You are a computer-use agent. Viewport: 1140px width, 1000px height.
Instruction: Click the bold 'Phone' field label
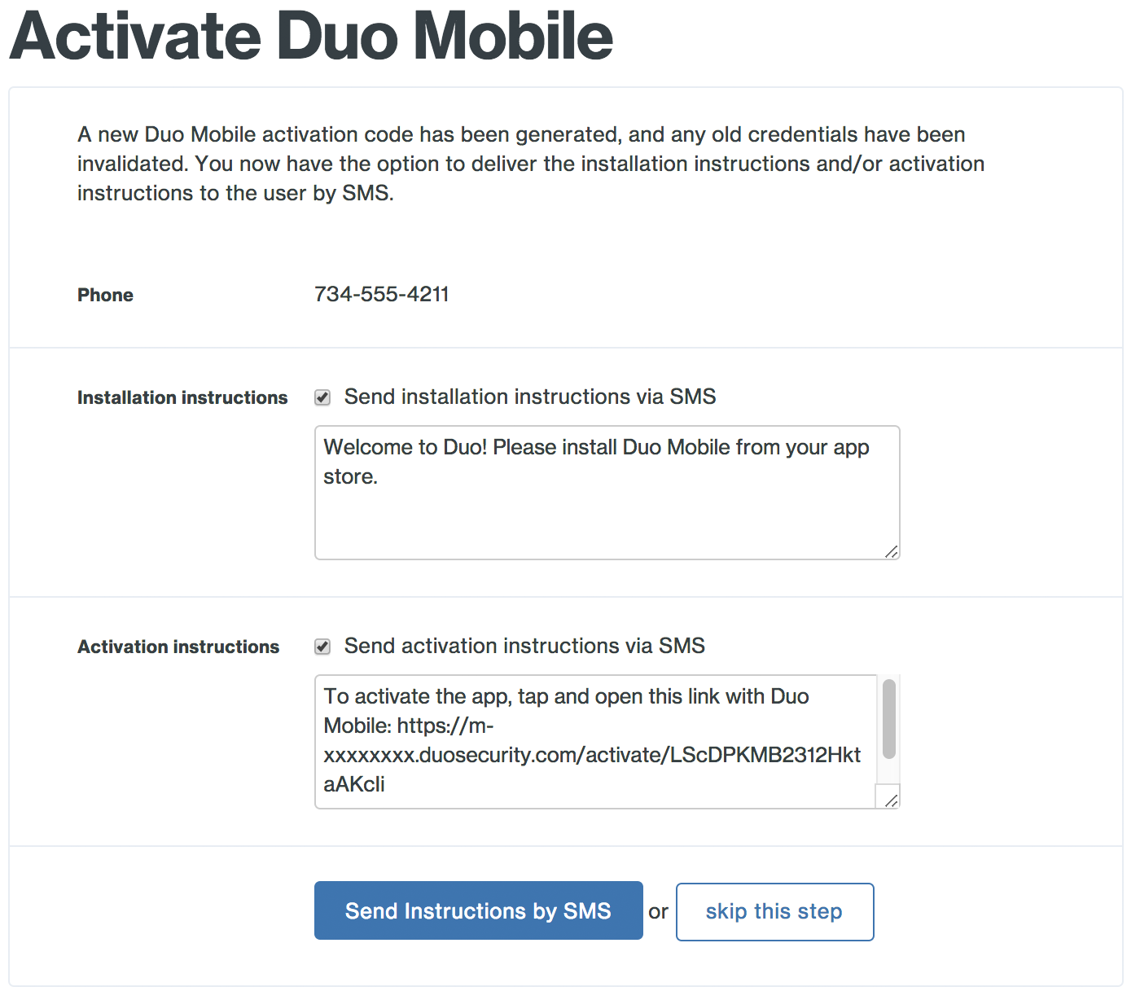[105, 295]
